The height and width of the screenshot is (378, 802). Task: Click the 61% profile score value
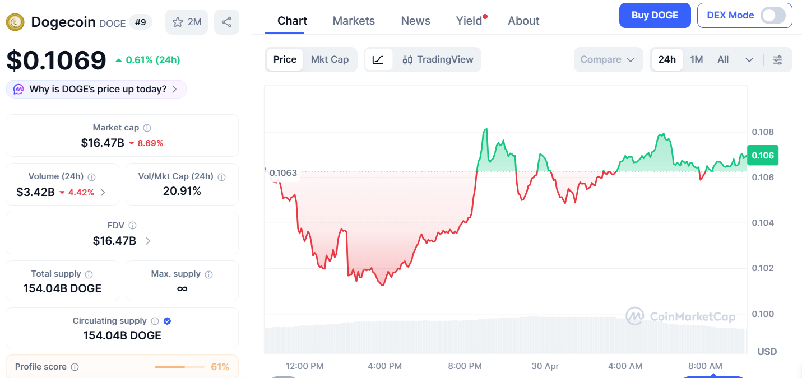pos(220,367)
